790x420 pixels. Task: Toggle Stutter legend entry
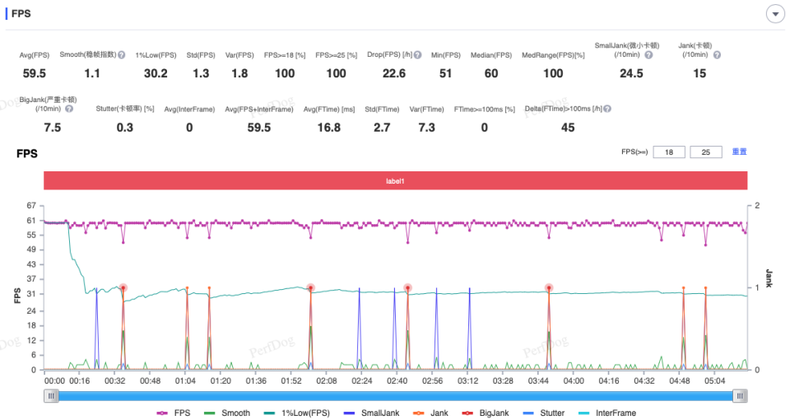click(544, 413)
